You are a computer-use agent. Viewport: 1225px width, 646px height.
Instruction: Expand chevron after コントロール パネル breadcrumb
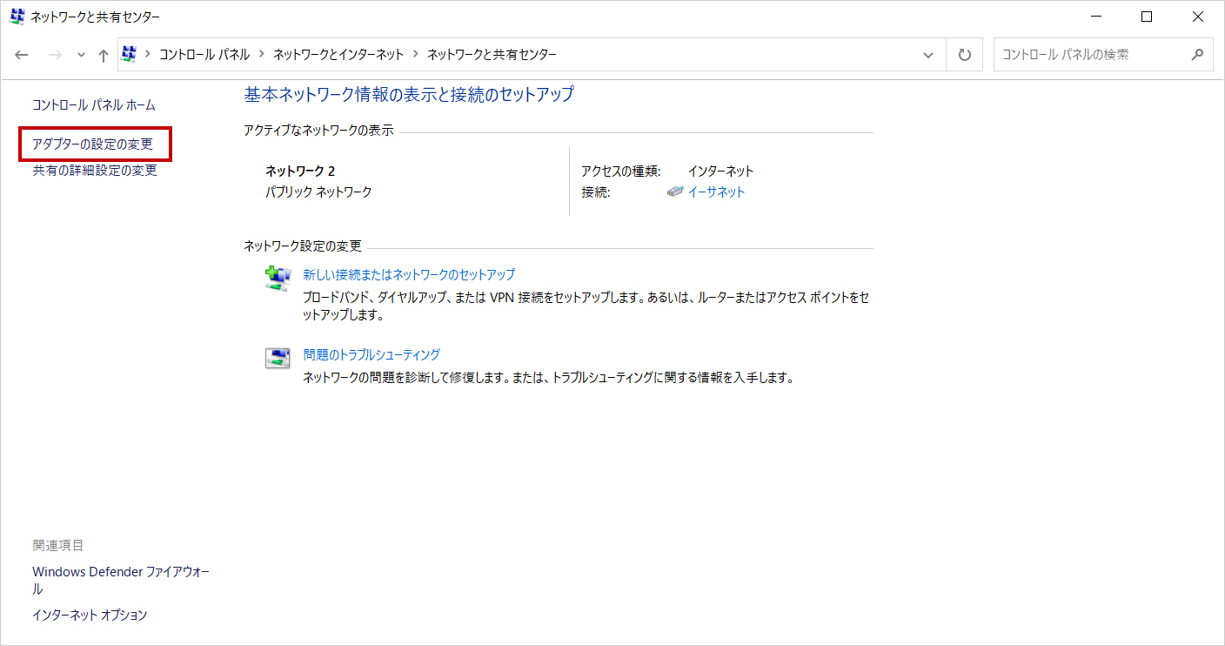click(262, 54)
